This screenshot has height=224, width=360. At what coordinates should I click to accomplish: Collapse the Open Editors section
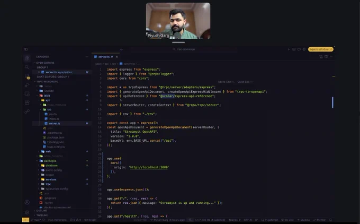tap(45, 63)
